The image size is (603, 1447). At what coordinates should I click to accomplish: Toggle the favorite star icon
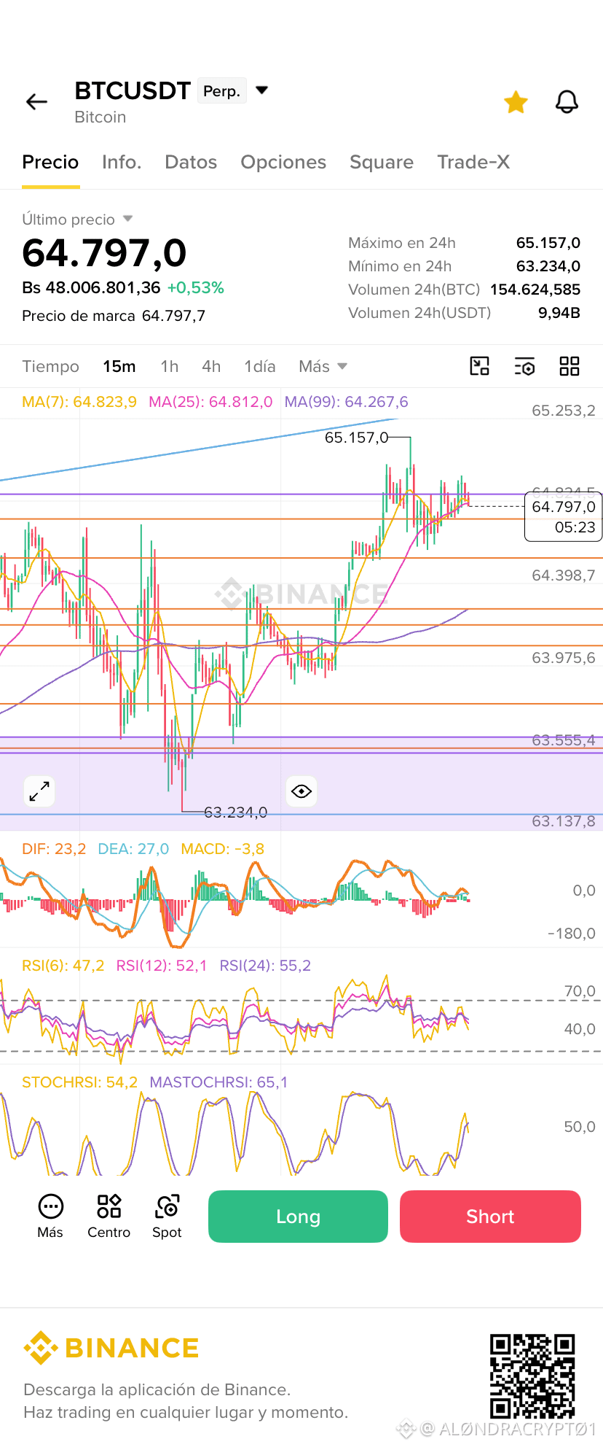(x=516, y=102)
